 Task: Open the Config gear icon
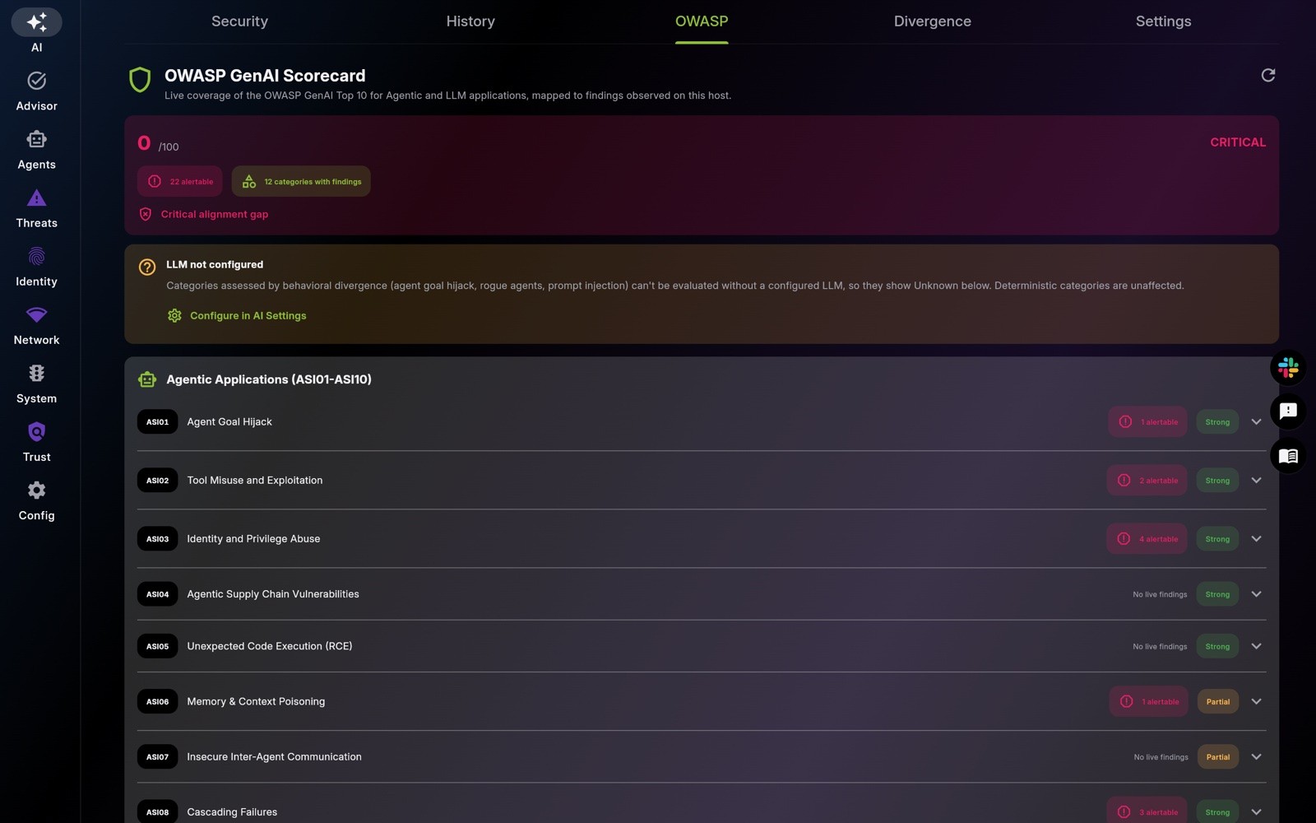click(x=36, y=490)
